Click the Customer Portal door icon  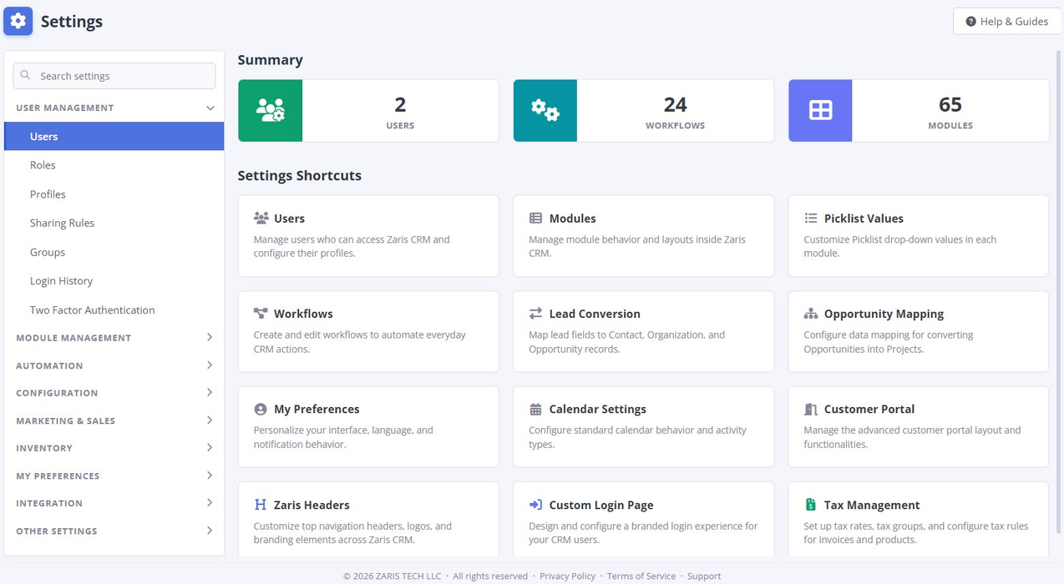tap(810, 409)
